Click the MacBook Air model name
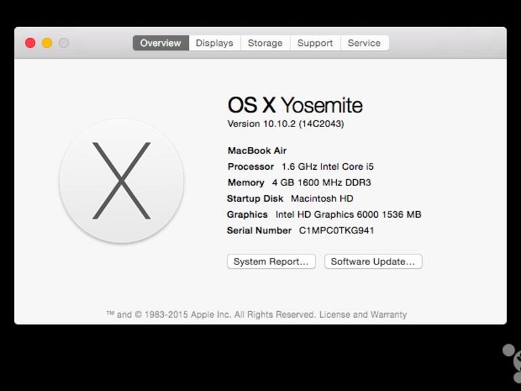This screenshot has height=391, width=521. 257,151
